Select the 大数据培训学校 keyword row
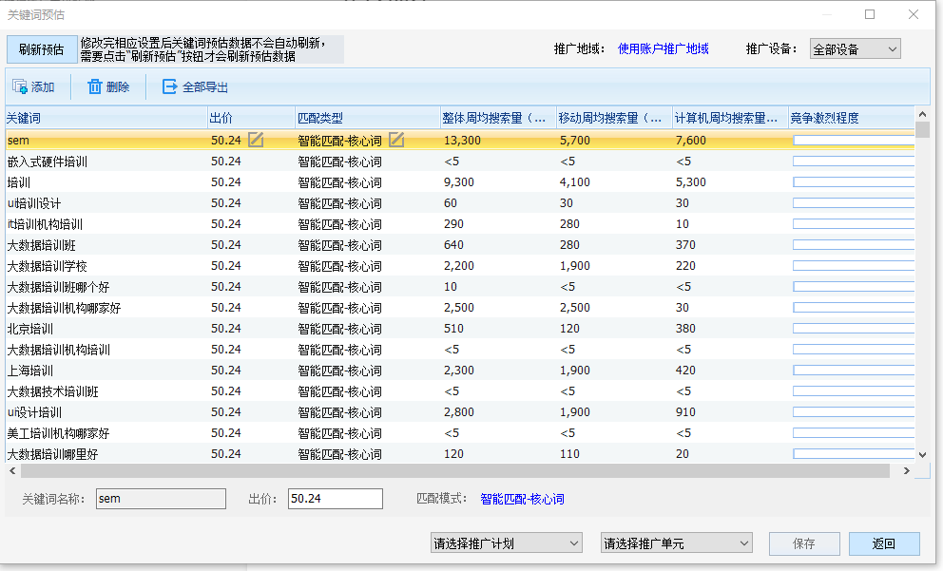This screenshot has height=571, width=943. (48, 266)
